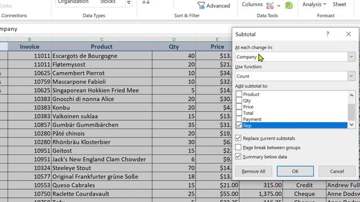Viewport: 360px width, 202px height.
Task: Click the Qty header cell in sheet
Action: [174, 47]
